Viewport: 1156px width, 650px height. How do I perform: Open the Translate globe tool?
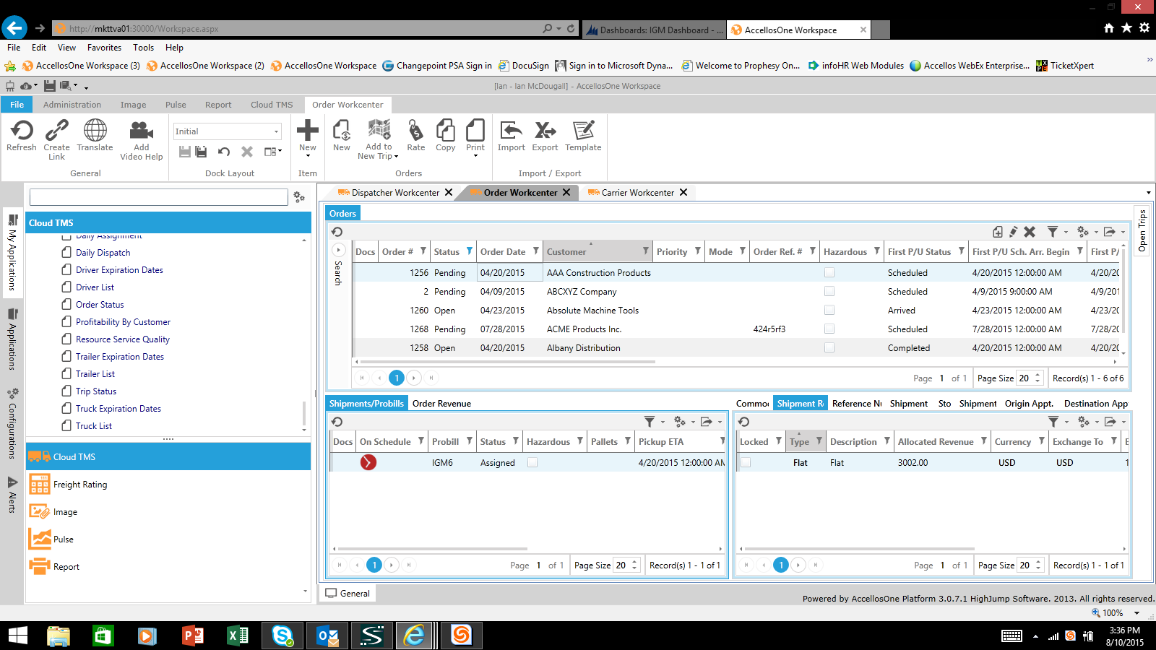(x=95, y=132)
